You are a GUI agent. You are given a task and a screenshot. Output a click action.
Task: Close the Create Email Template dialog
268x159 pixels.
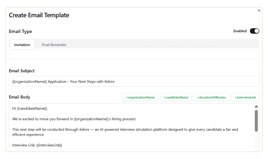[259, 11]
